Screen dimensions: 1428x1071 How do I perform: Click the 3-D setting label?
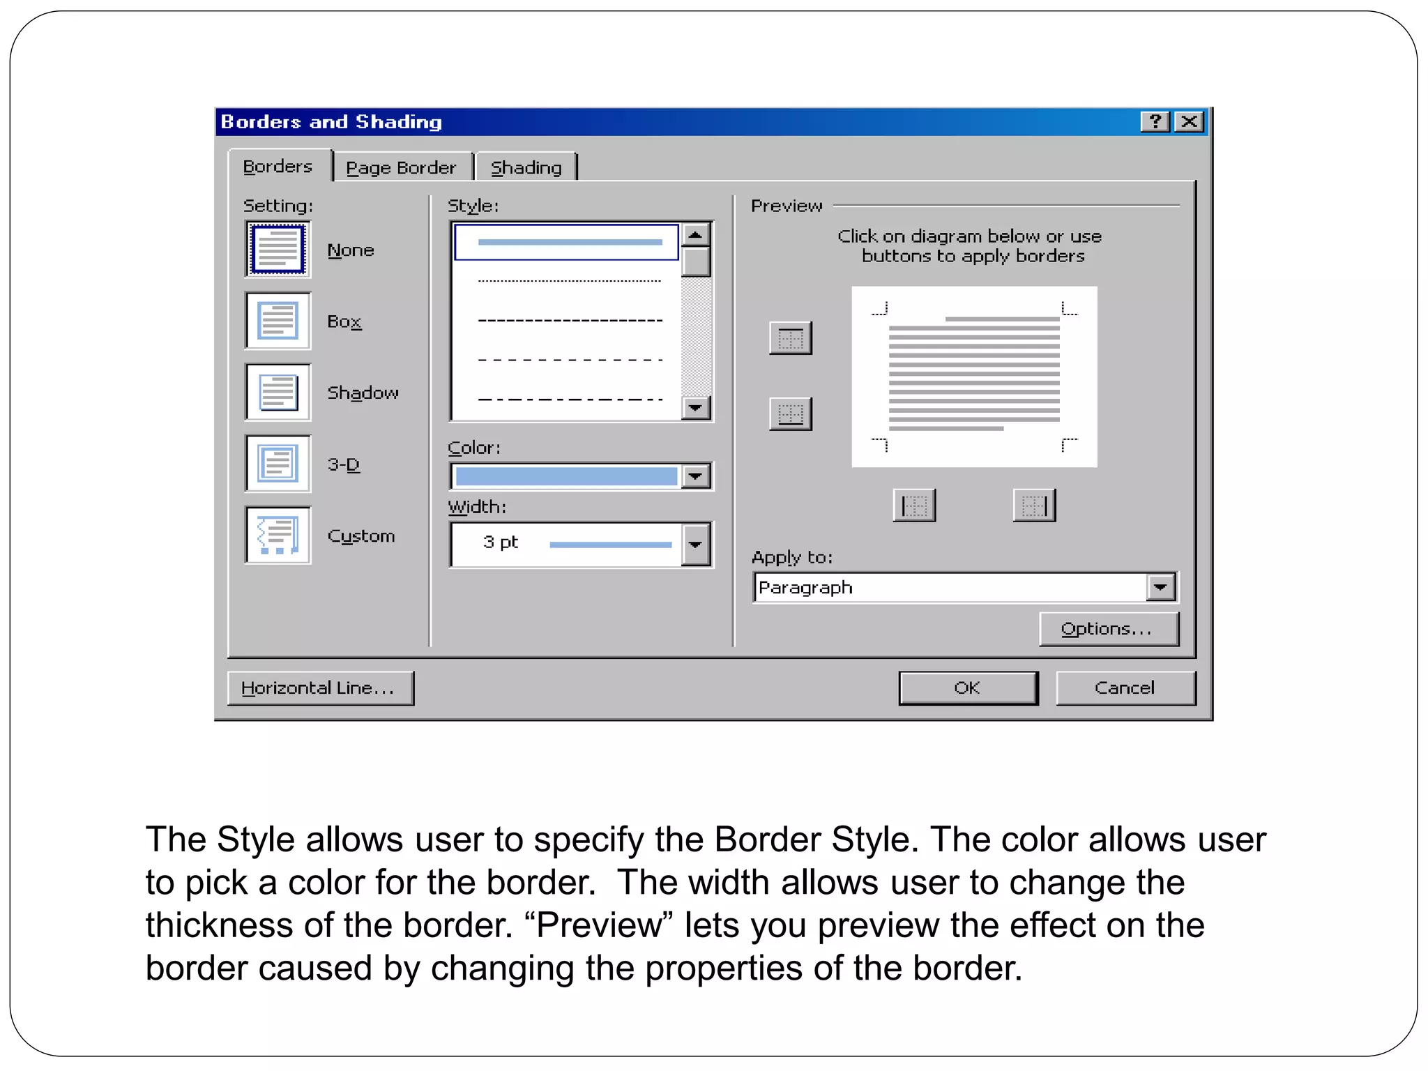tap(344, 464)
